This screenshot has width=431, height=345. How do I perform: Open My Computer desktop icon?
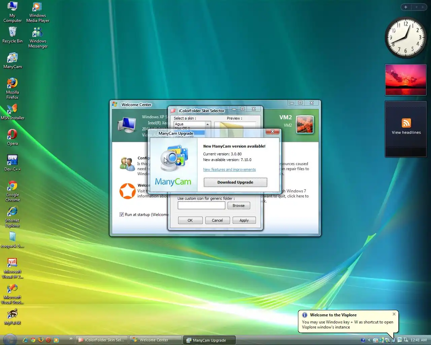12,12
